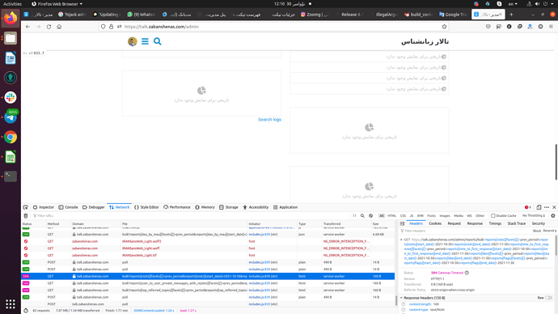This screenshot has height=314, width=558.
Task: Switch to the Cookies tab
Action: tap(435, 223)
